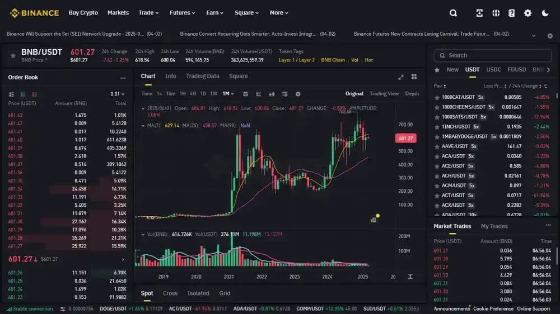The height and width of the screenshot is (314, 560).
Task: Switch chart to Trading View
Action: point(384,94)
